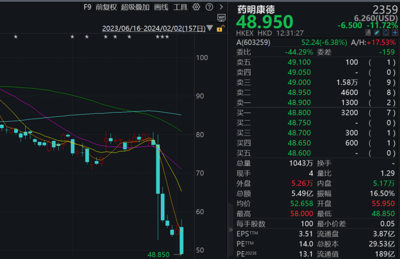The height and width of the screenshot is (259, 400).
Task: Open the help question mark icon
Action: [209, 7]
